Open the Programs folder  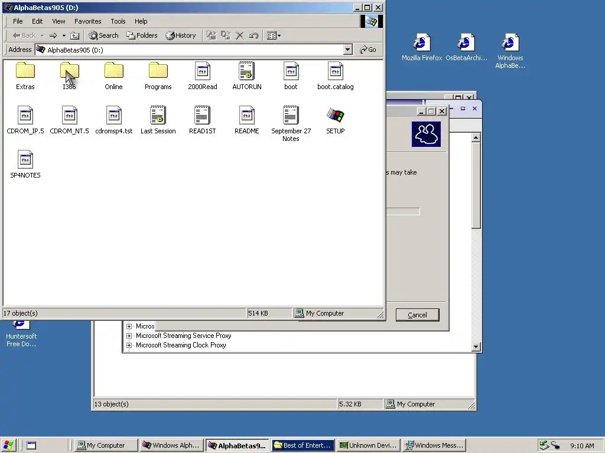(158, 75)
